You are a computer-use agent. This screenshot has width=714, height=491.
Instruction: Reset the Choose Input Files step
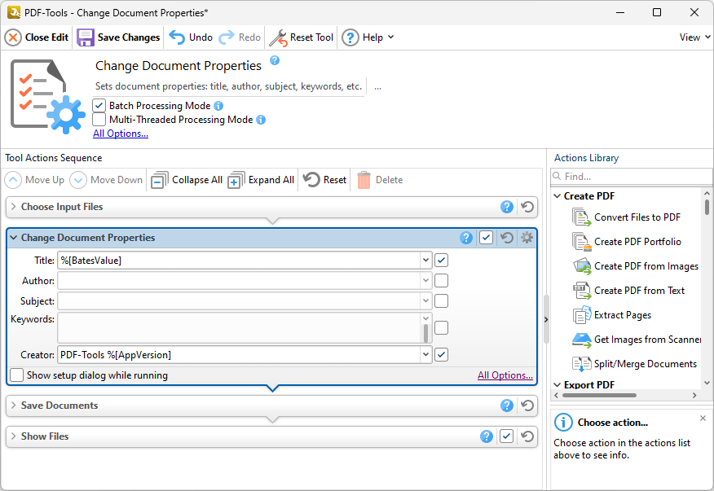point(527,207)
